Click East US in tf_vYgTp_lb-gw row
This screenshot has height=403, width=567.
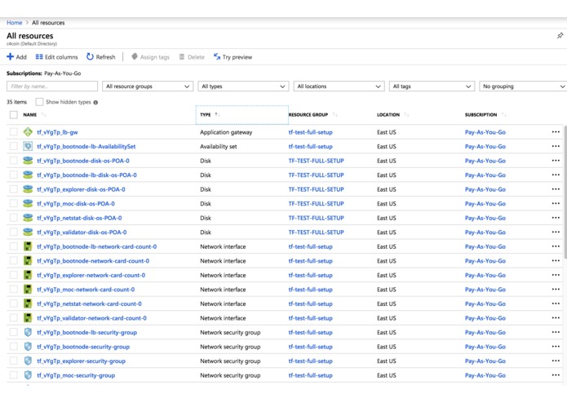[386, 132]
